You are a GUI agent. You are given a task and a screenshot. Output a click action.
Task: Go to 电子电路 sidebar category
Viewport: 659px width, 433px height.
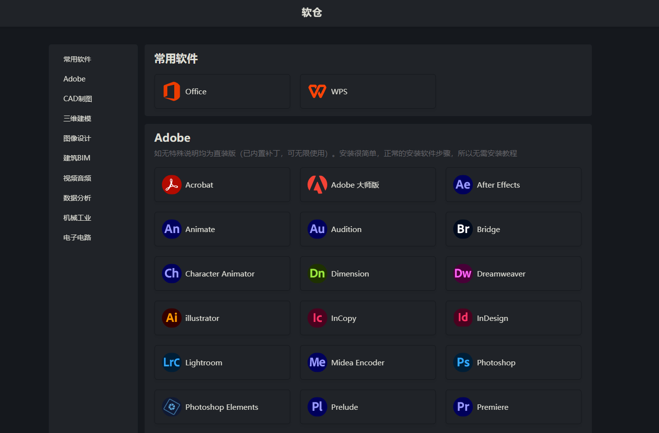point(78,237)
